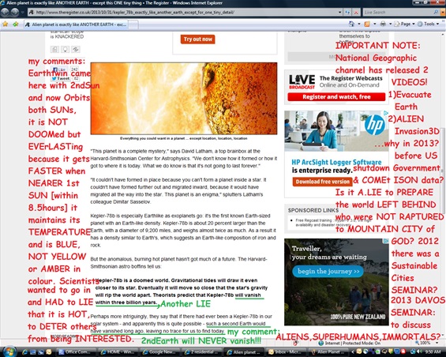The width and height of the screenshot is (446, 357).
Task: Open the RSS Feeds icon
Action: pos(367,24)
